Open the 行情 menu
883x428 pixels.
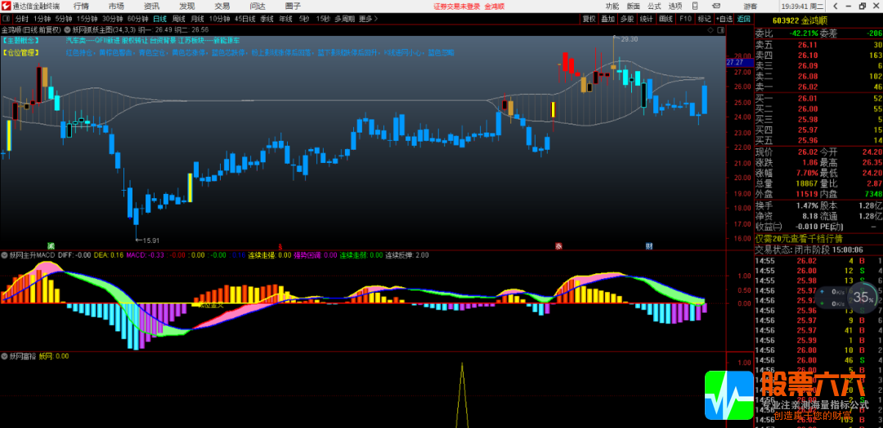click(x=81, y=6)
